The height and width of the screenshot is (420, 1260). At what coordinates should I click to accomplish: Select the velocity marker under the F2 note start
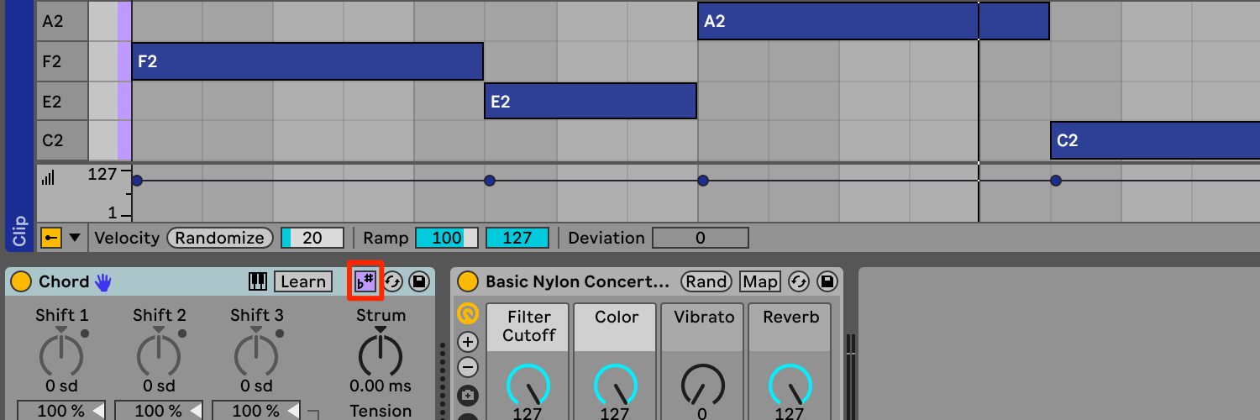[x=137, y=181]
